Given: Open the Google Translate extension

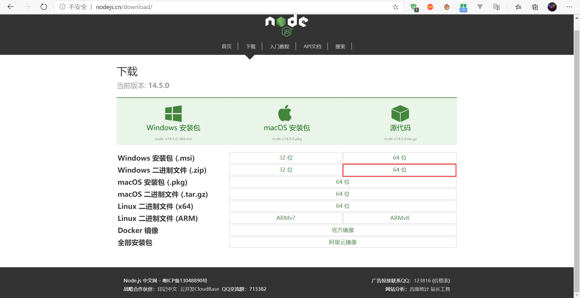Looking at the screenshot, I should [x=496, y=7].
